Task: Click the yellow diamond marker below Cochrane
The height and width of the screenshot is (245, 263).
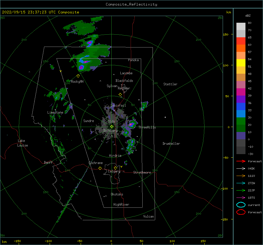Action: (x=100, y=168)
